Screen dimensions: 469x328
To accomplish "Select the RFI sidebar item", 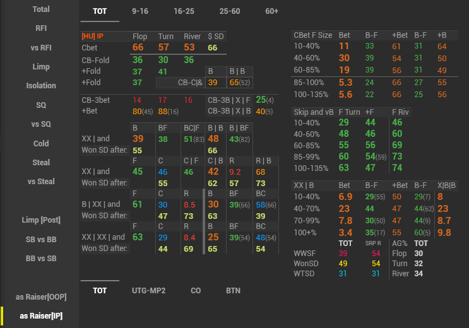I will (41, 28).
